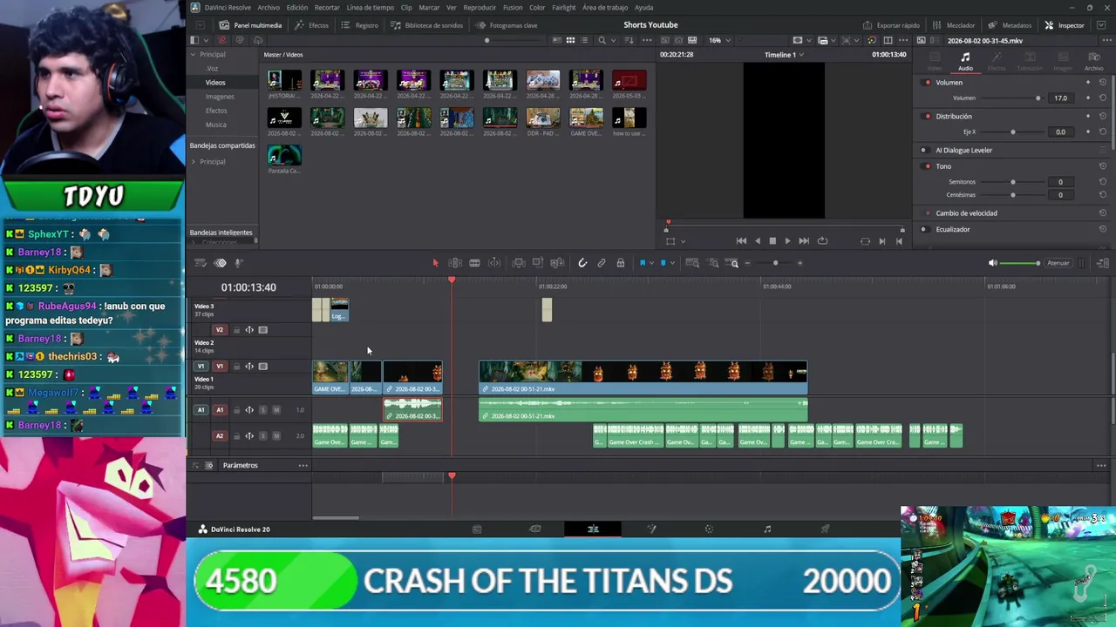Screen dimensions: 1116x627
Task: Open the Cut page icon
Action: [x=535, y=529]
